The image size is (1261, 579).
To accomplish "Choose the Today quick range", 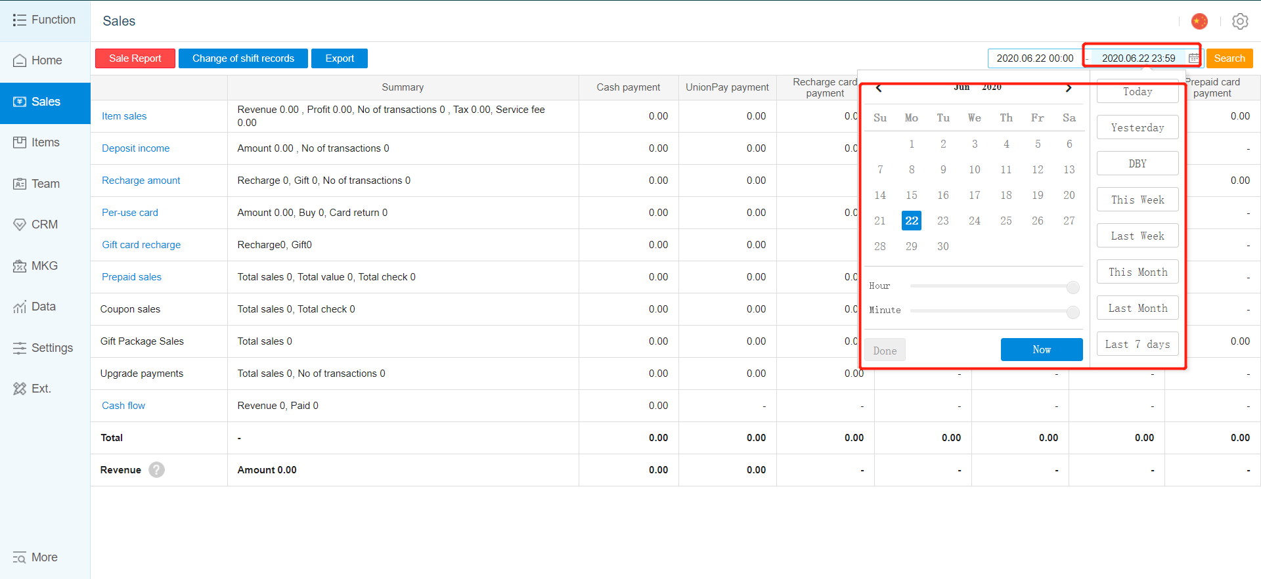I will [1138, 92].
